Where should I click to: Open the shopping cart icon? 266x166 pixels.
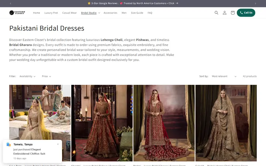pyautogui.click(x=233, y=13)
